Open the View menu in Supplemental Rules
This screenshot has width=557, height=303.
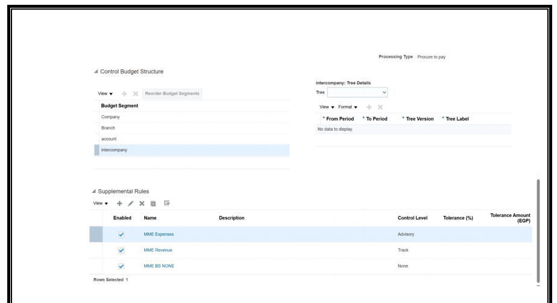pos(100,204)
